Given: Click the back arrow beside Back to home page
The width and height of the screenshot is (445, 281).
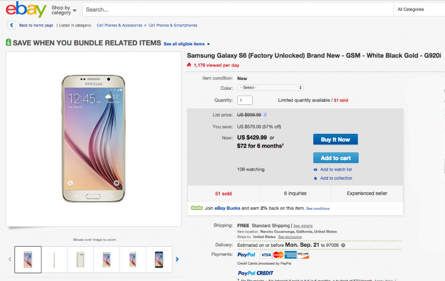Looking at the screenshot, I should point(11,25).
